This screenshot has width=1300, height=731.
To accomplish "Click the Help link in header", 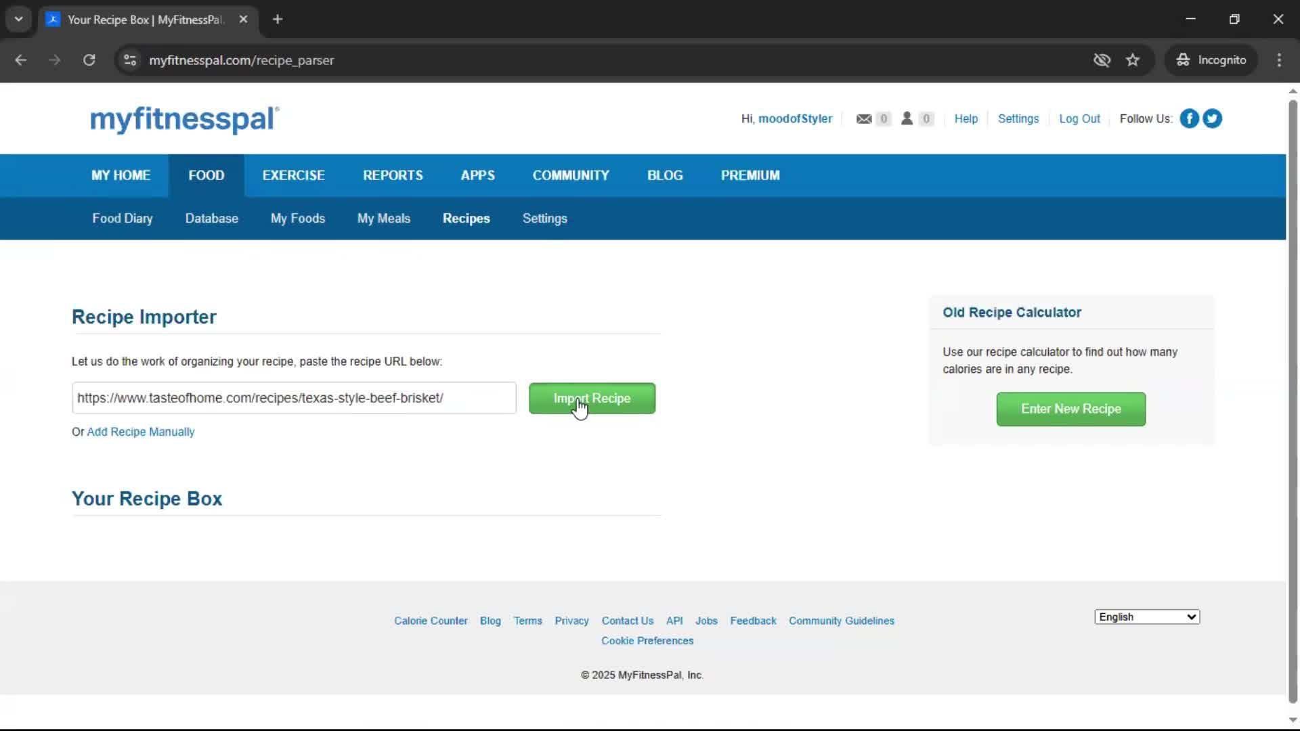I will click(966, 118).
